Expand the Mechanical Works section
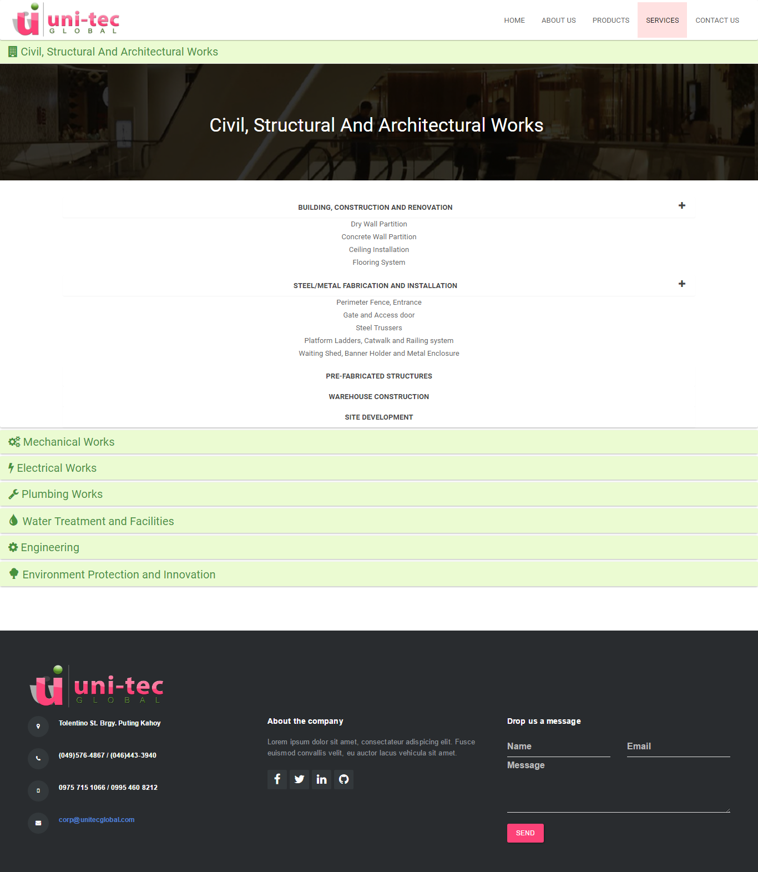The image size is (758, 872). [379, 442]
